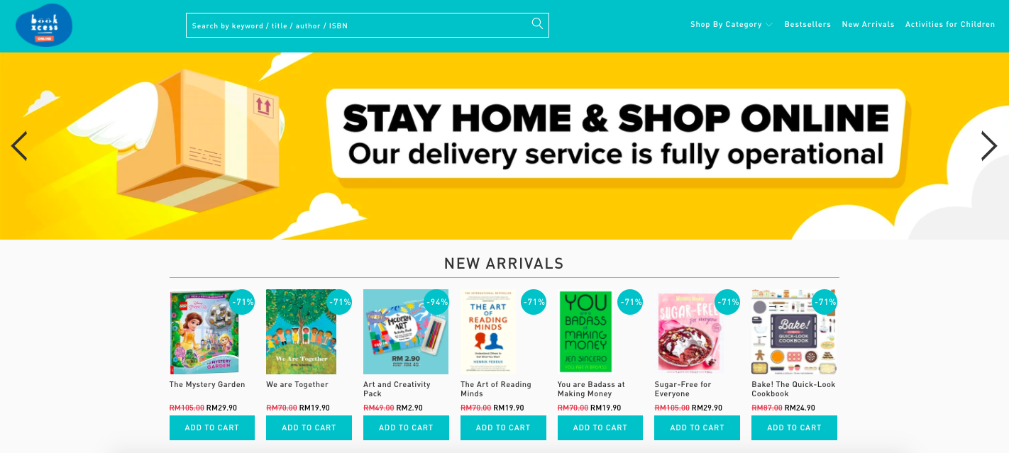This screenshot has width=1009, height=453.
Task: Open Activities for Children page
Action: click(950, 24)
